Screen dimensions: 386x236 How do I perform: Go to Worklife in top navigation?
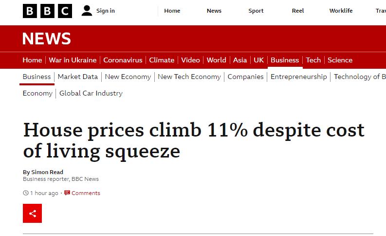point(341,11)
